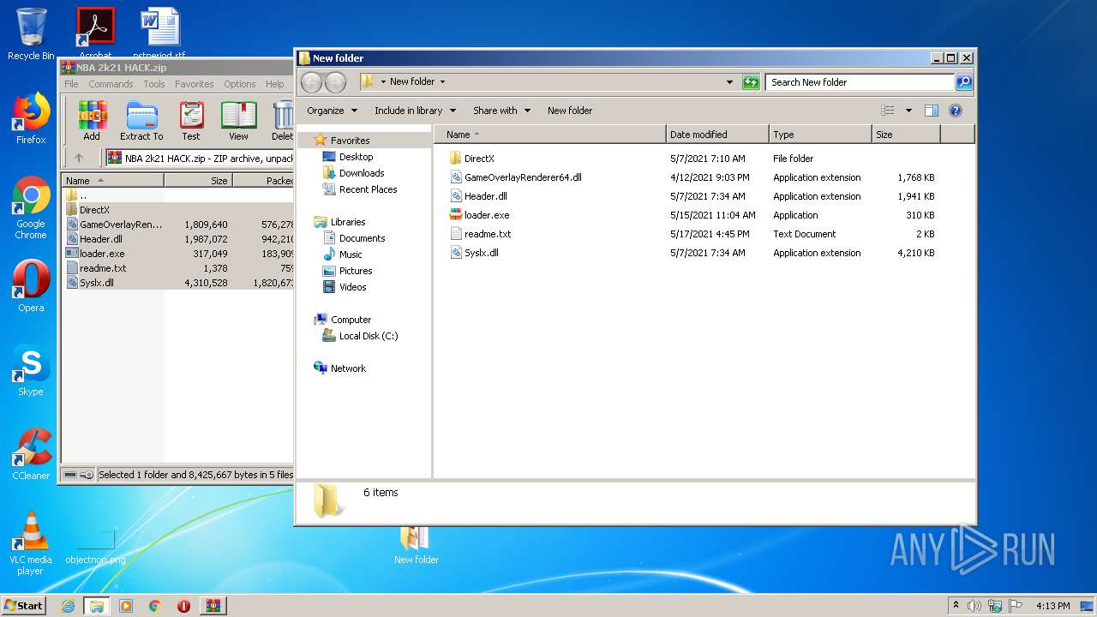
Task: Click the up-one-level arrow in WinRAR
Action: pyautogui.click(x=79, y=158)
